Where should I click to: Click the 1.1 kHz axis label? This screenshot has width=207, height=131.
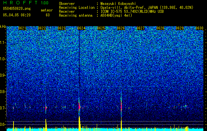[3, 43]
